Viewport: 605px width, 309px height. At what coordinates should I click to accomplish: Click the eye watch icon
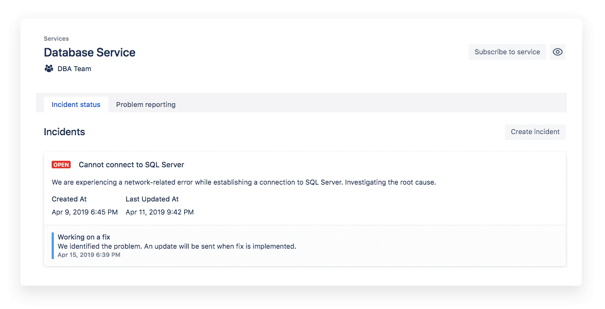click(x=558, y=52)
